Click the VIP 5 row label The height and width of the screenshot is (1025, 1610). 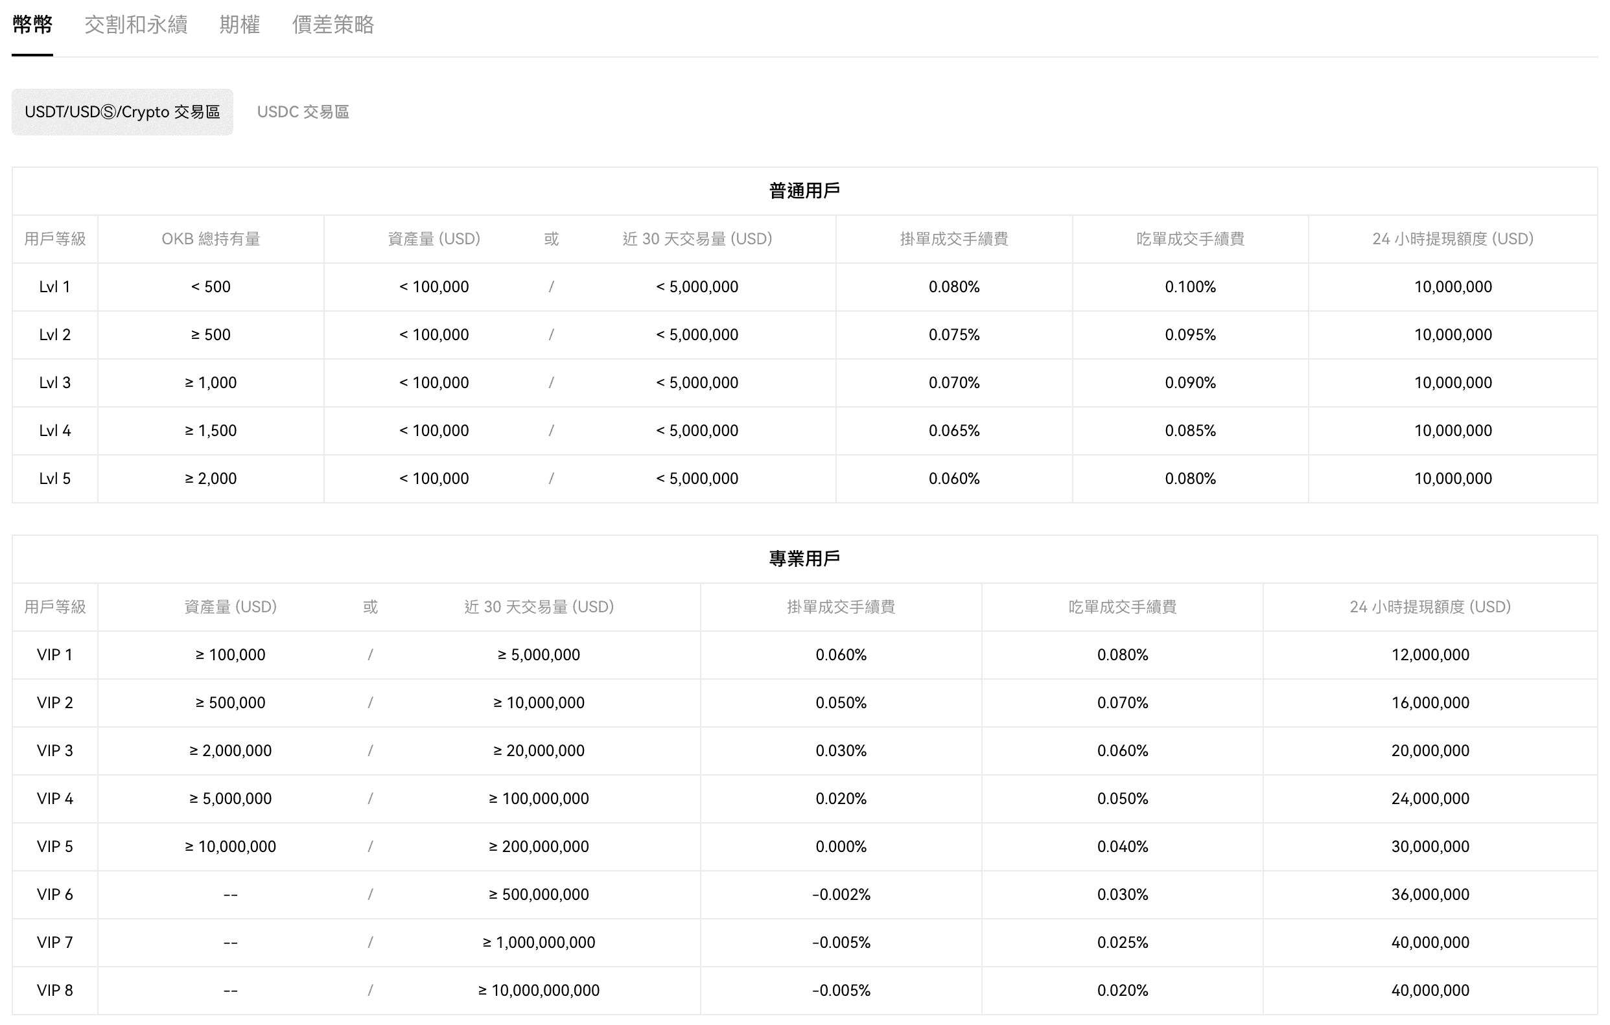pyautogui.click(x=55, y=847)
